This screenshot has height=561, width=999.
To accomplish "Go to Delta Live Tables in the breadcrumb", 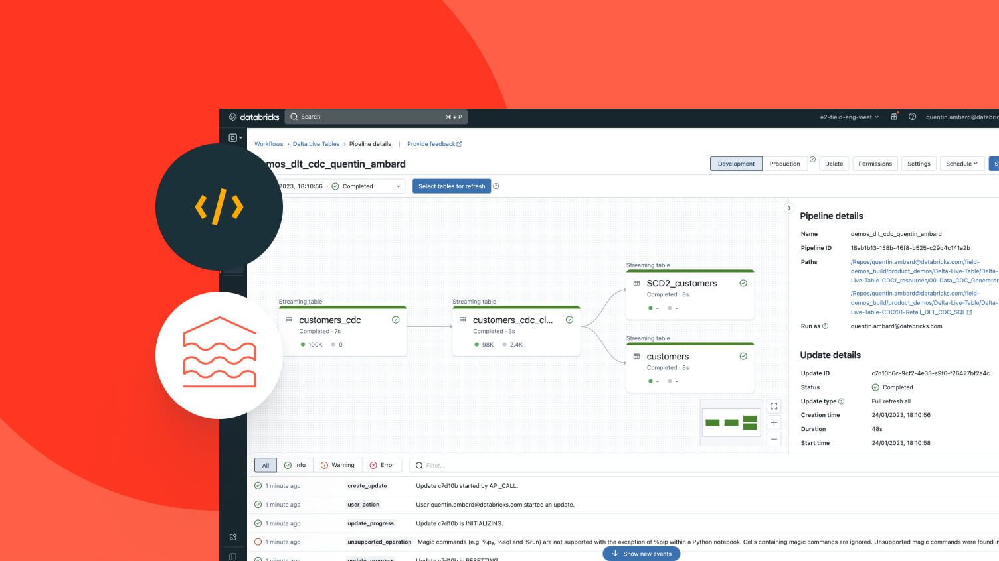I will [316, 144].
